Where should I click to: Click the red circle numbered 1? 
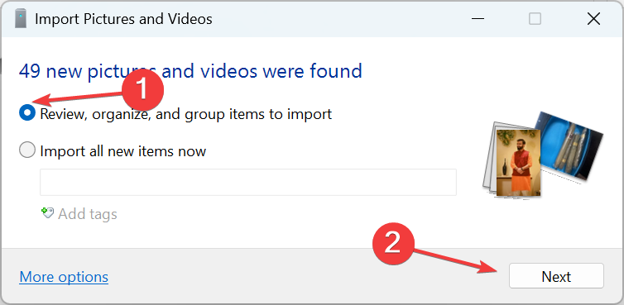coord(142,90)
